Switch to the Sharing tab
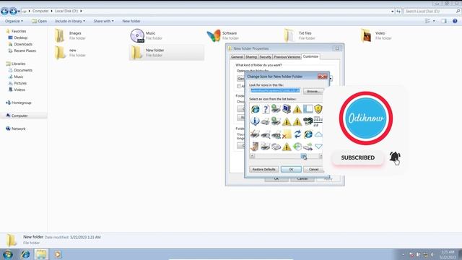The height and width of the screenshot is (260, 462). [251, 57]
